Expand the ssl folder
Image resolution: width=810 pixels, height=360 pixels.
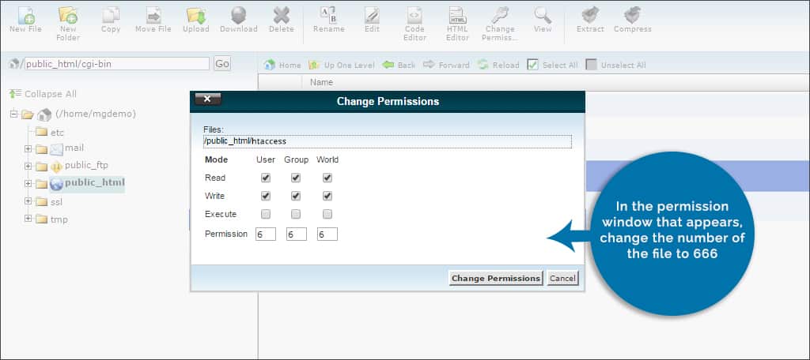point(28,201)
